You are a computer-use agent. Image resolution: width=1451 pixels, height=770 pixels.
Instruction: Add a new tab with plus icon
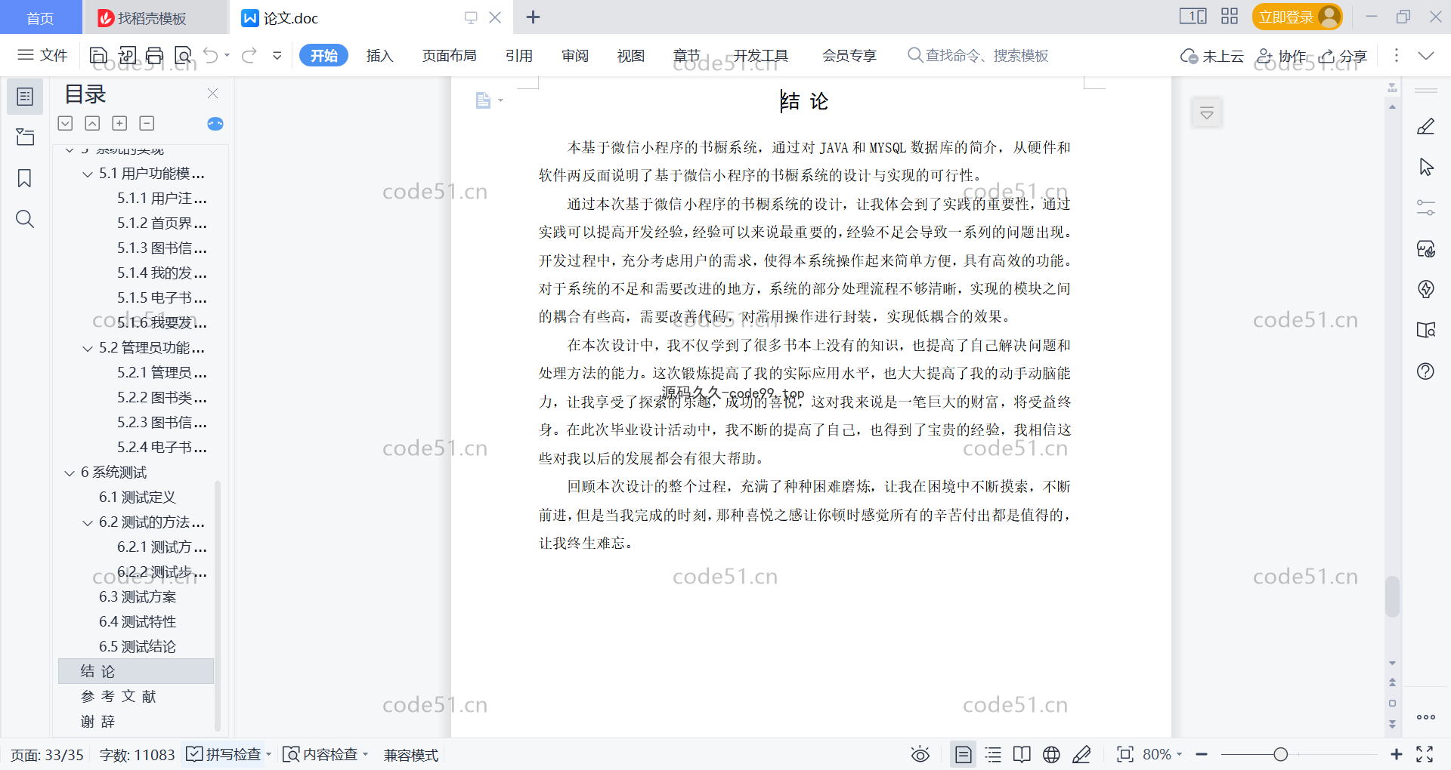(x=533, y=17)
